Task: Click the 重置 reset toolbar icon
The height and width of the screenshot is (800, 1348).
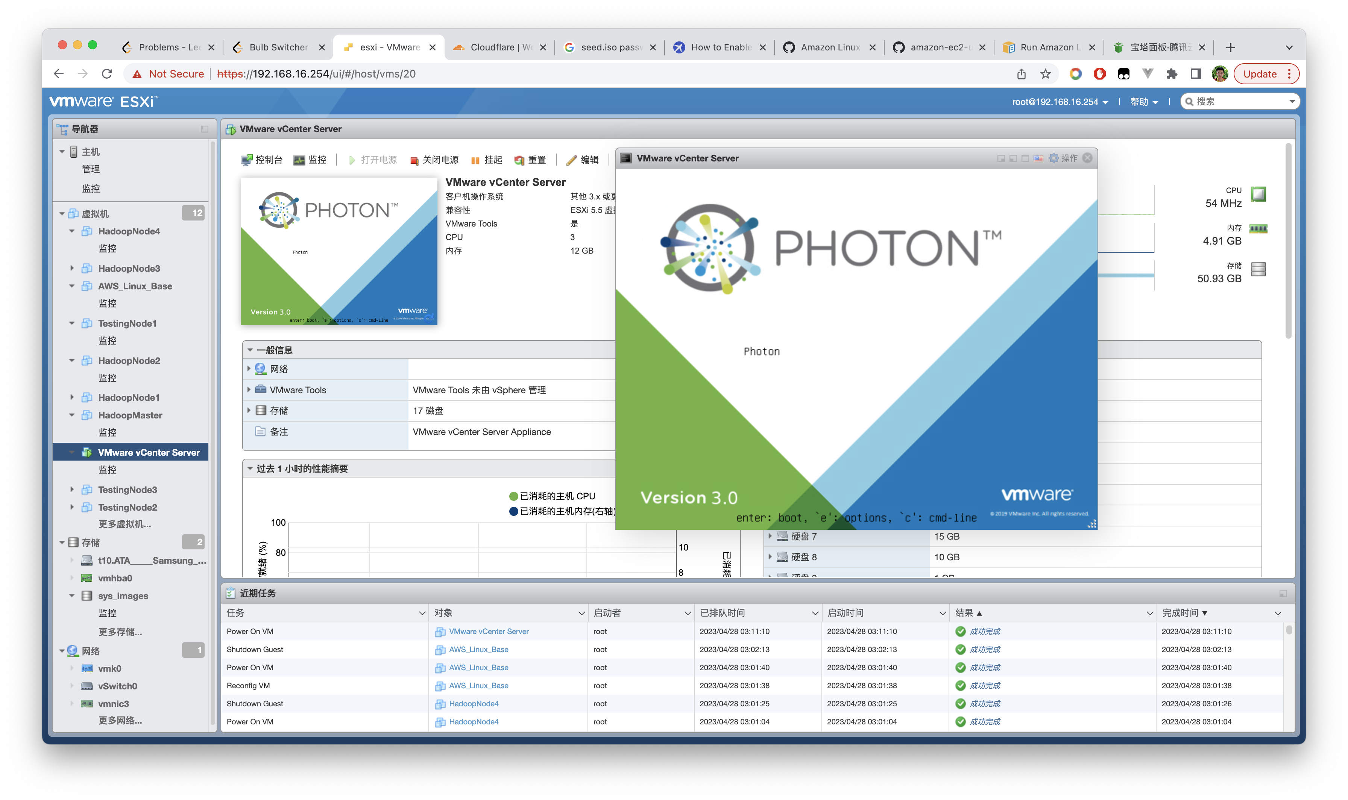Action: (519, 160)
